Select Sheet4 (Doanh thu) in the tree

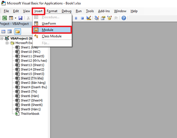[x=34, y=87]
